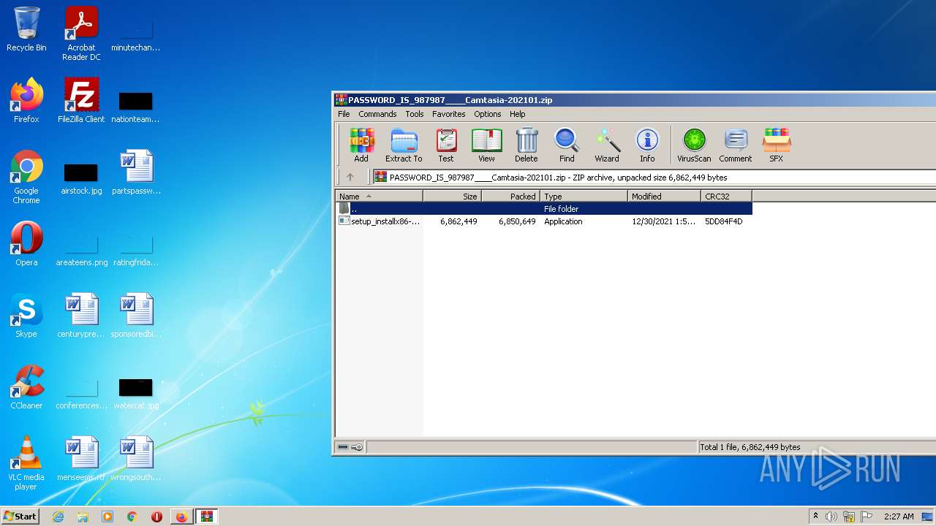This screenshot has height=526, width=936.
Task: Sort files by Modified column header
Action: click(664, 196)
